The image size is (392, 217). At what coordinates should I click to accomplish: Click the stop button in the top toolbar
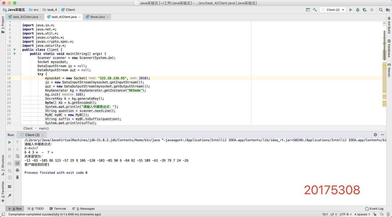pos(372,10)
